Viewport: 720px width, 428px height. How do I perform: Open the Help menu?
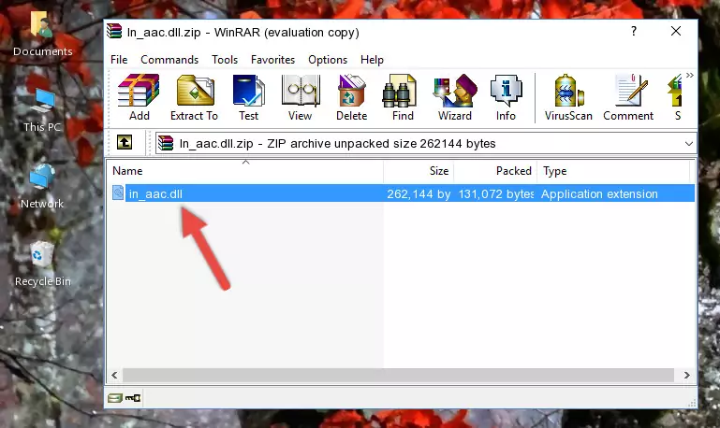click(x=372, y=60)
